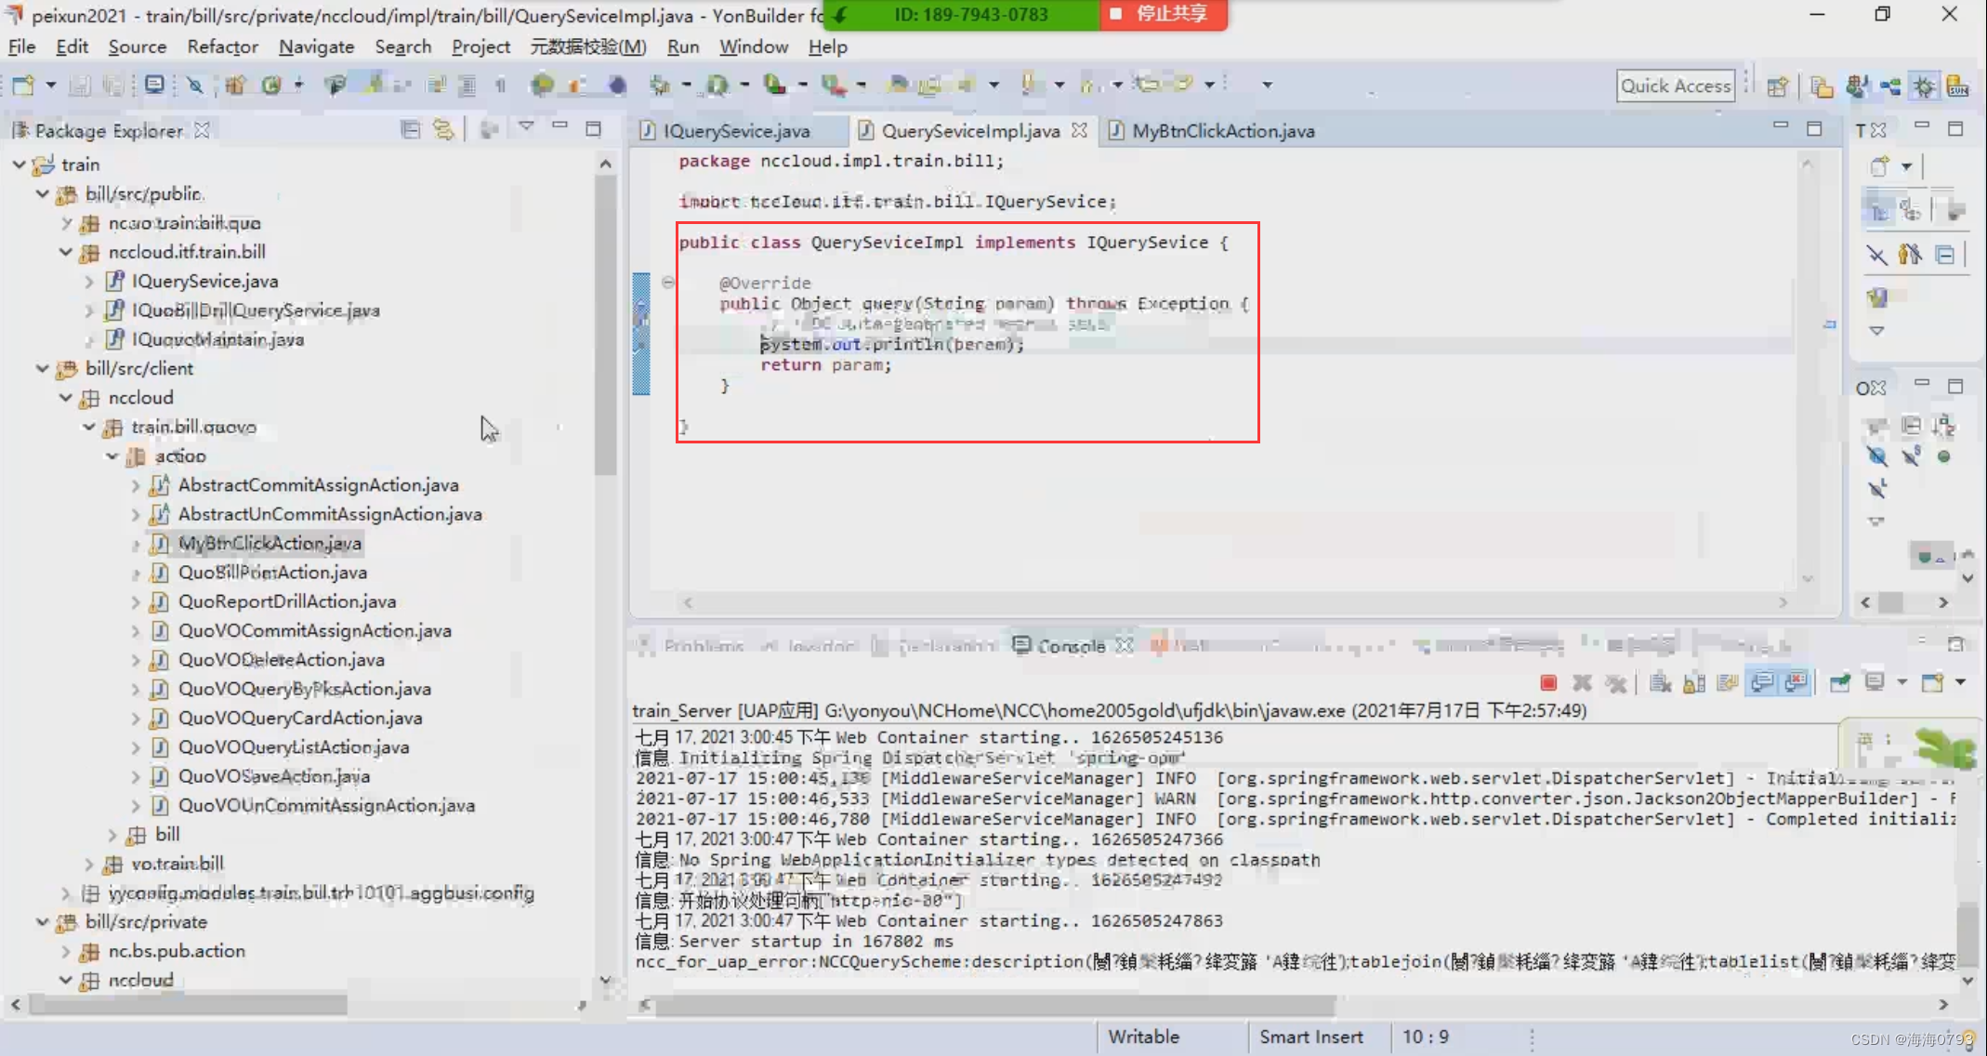
Task: Collapse the query method fold marker
Action: [667, 282]
